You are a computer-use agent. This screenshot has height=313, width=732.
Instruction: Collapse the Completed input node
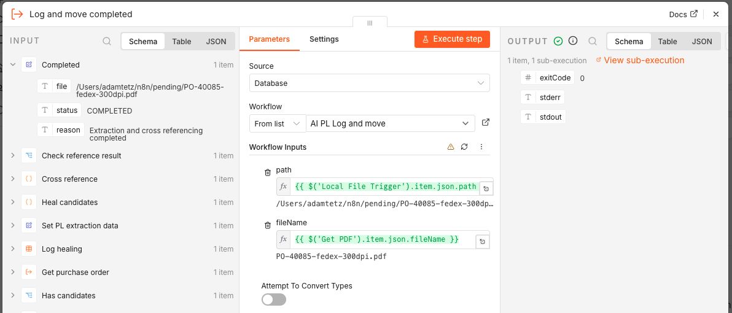(x=13, y=65)
